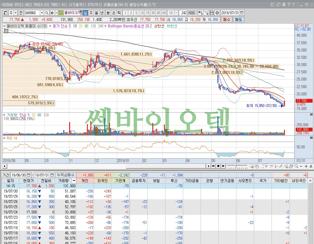Image resolution: width=314 pixels, height=244 pixels.
Task: Click the line chart add icon beside candlestick
Action: click(x=206, y=13)
